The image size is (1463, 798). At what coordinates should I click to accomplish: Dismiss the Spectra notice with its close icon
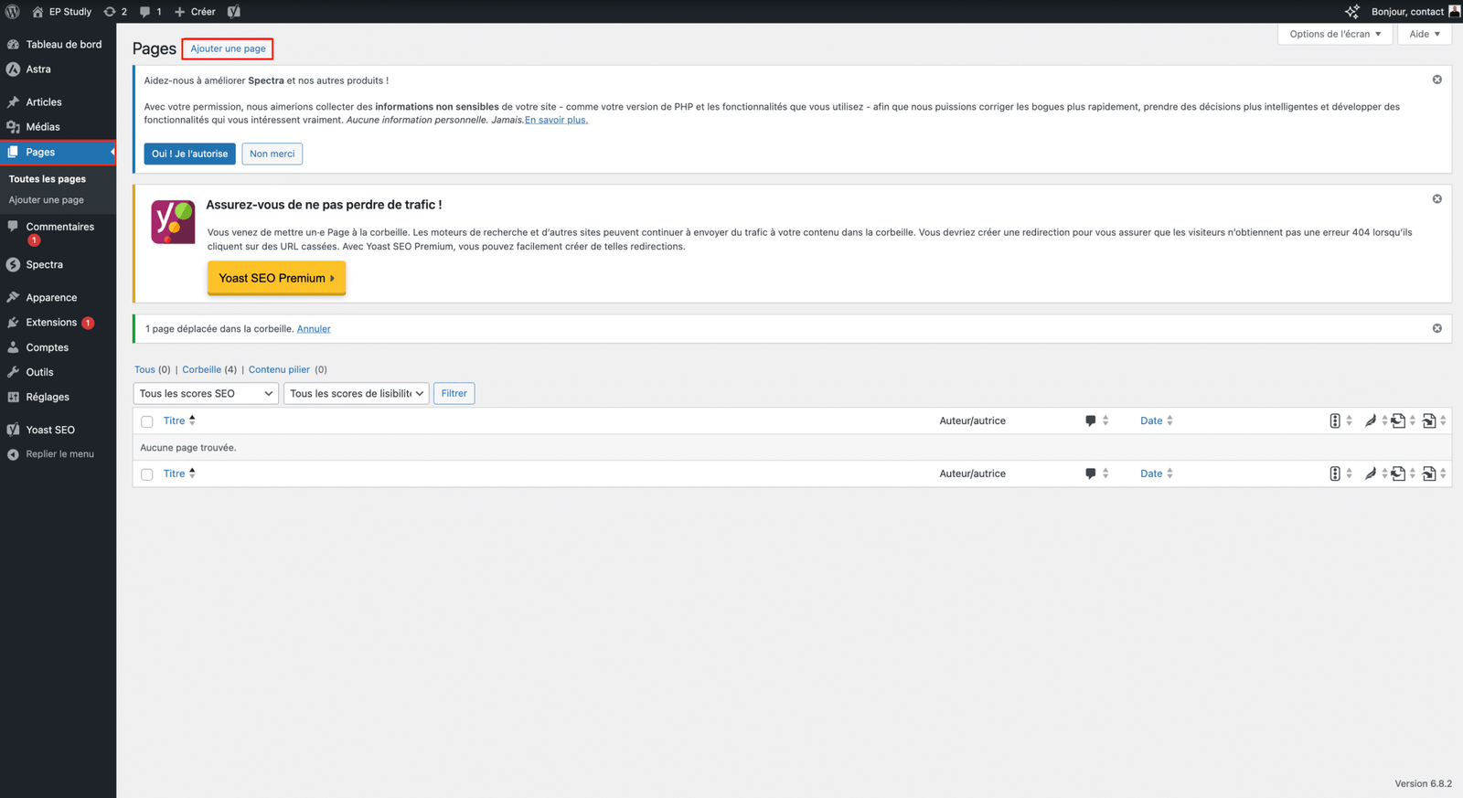click(x=1436, y=80)
